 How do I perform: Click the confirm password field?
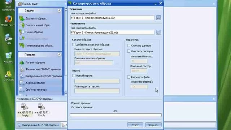click(97, 91)
